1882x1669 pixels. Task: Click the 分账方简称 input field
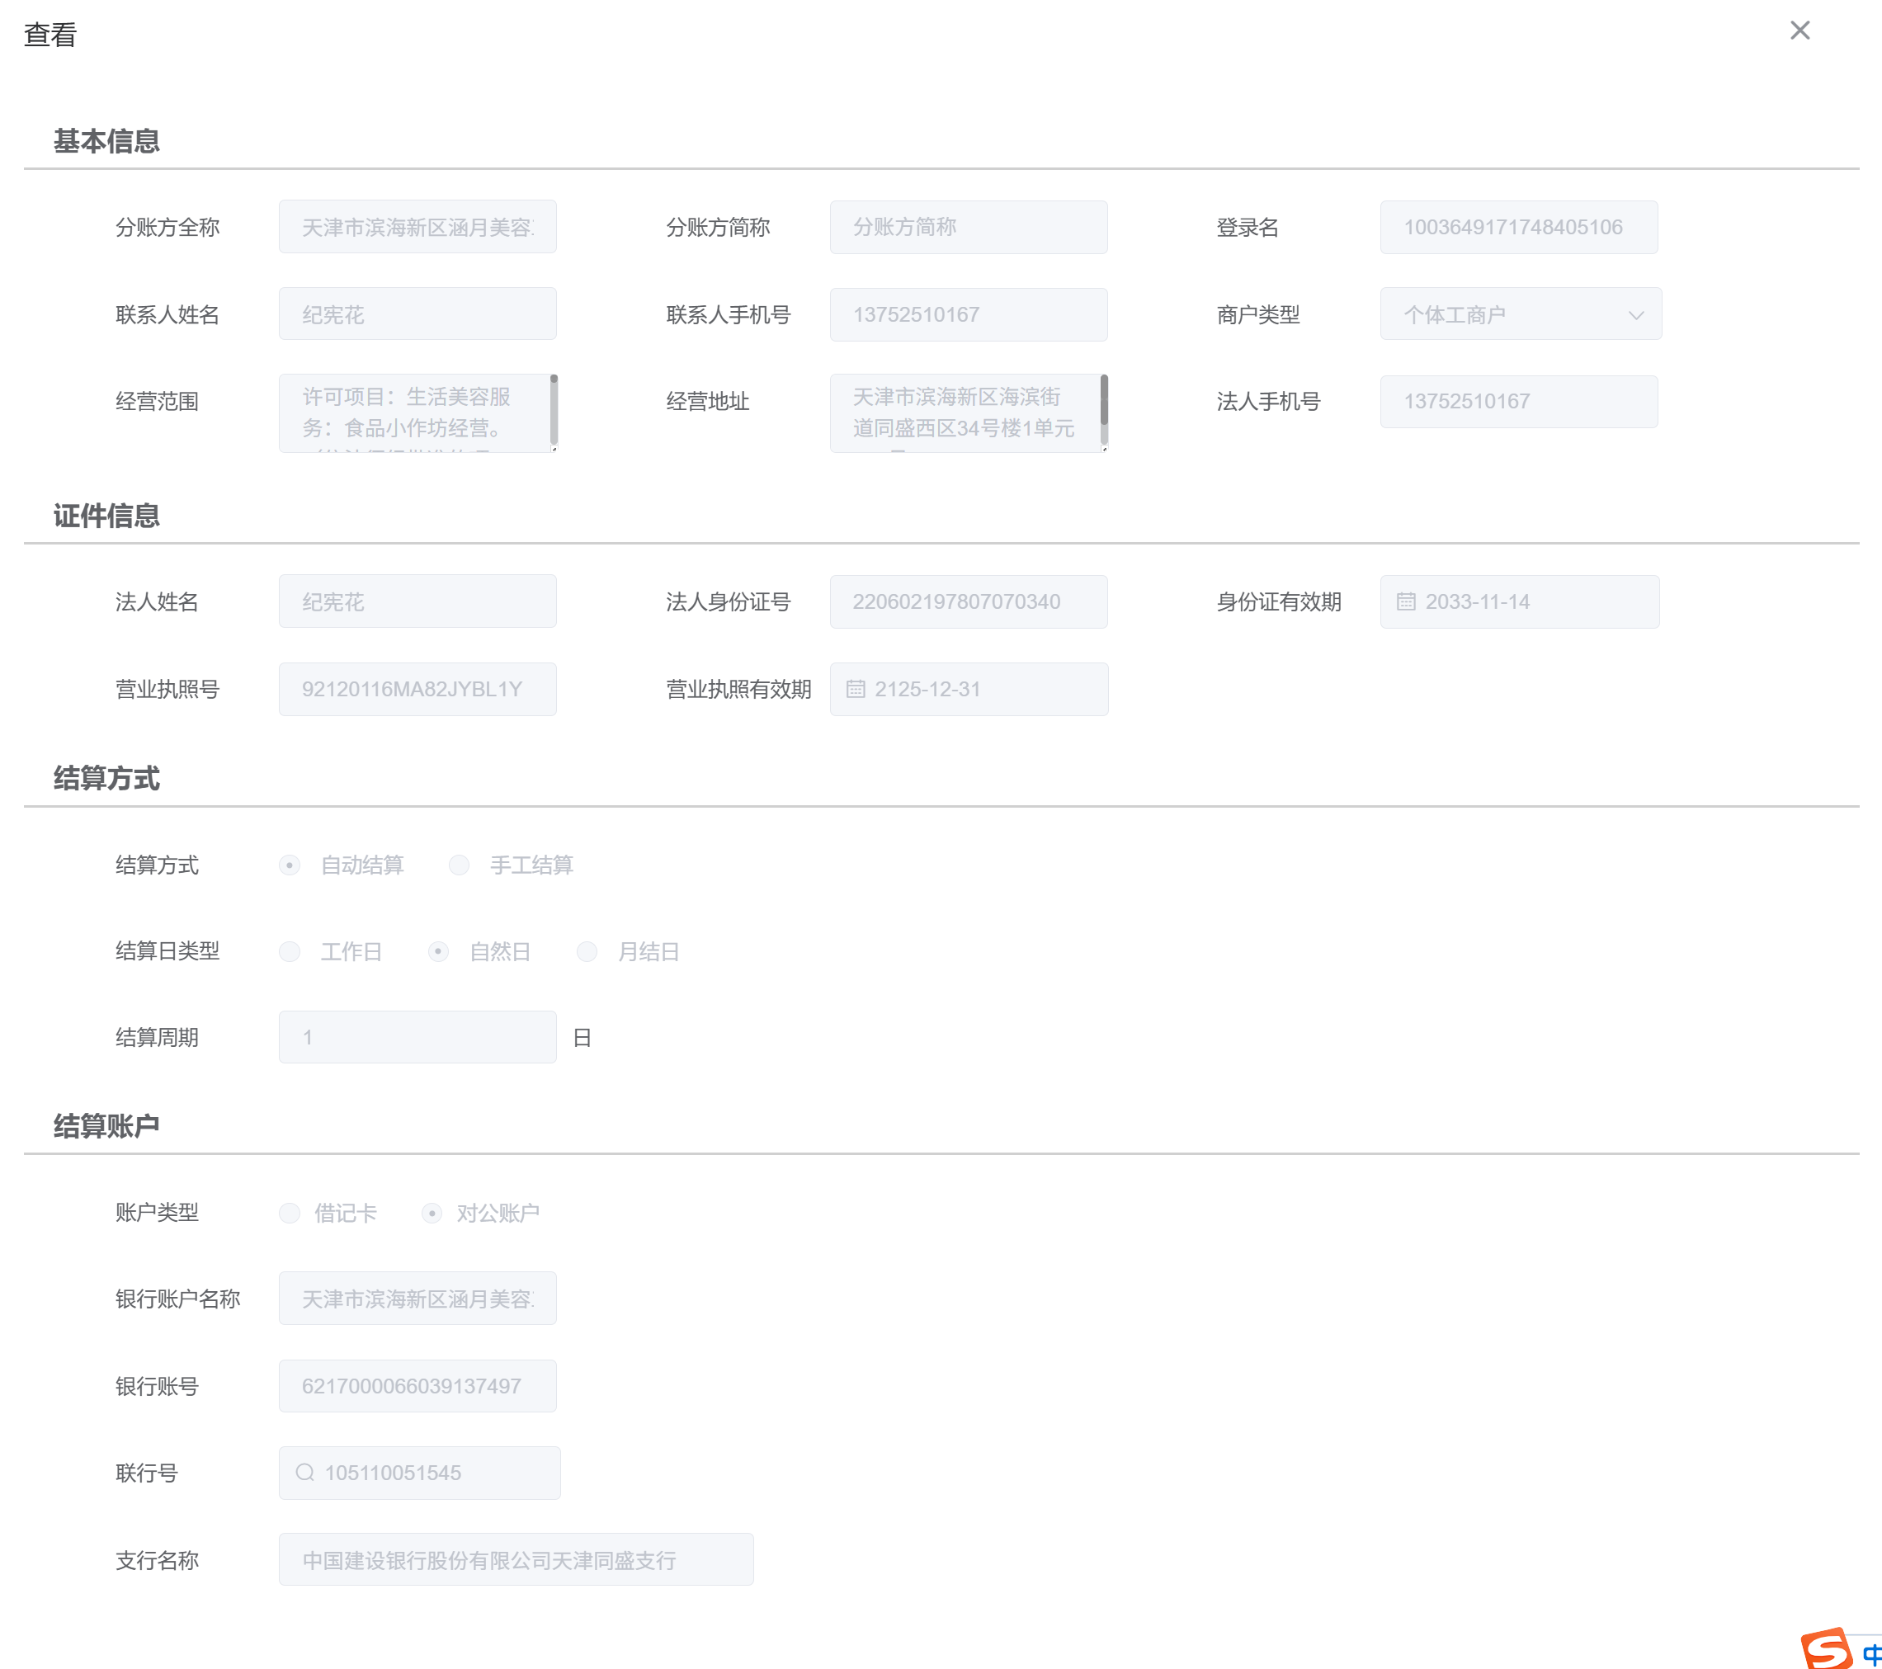coord(968,228)
